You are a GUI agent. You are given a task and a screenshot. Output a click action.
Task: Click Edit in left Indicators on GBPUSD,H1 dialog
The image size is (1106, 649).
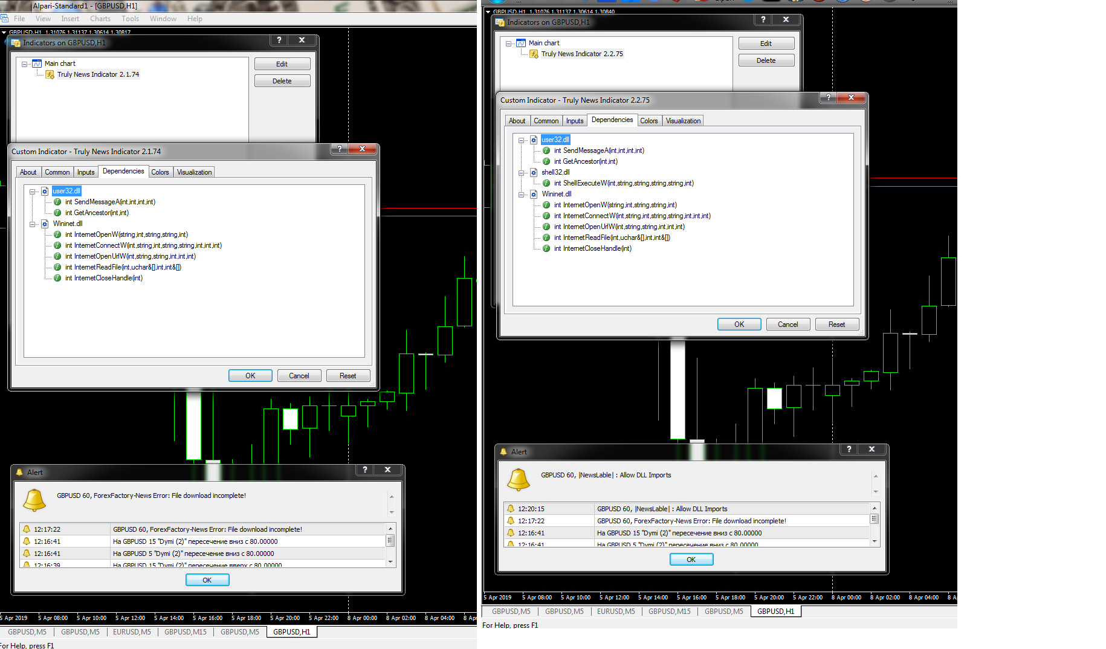282,64
